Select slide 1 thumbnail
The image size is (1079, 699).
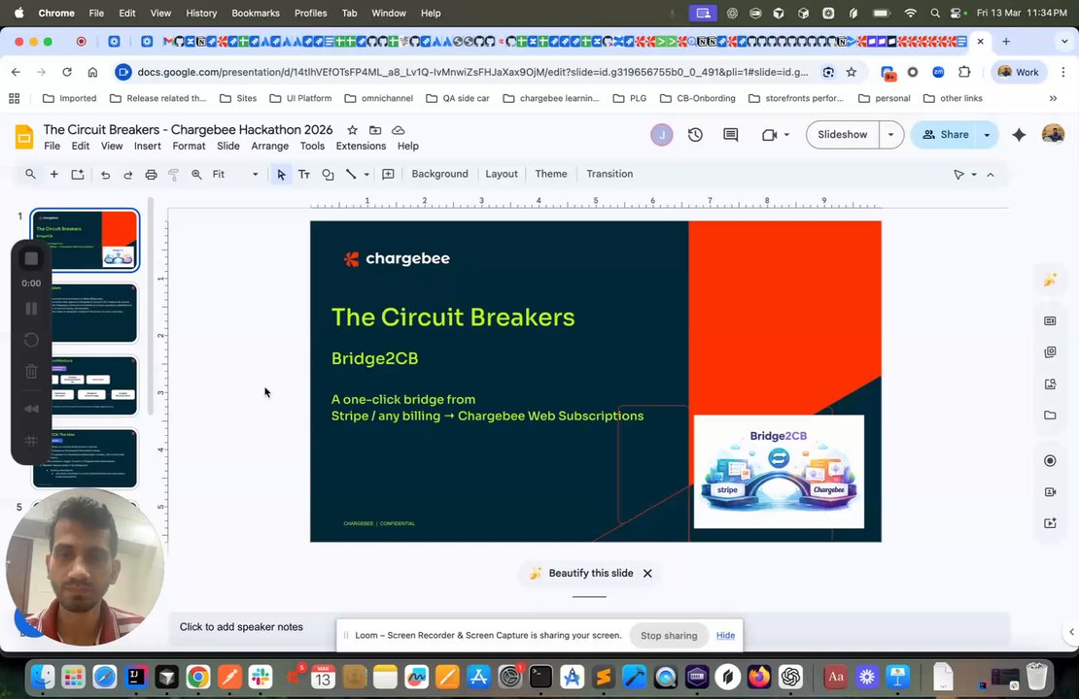coord(86,240)
